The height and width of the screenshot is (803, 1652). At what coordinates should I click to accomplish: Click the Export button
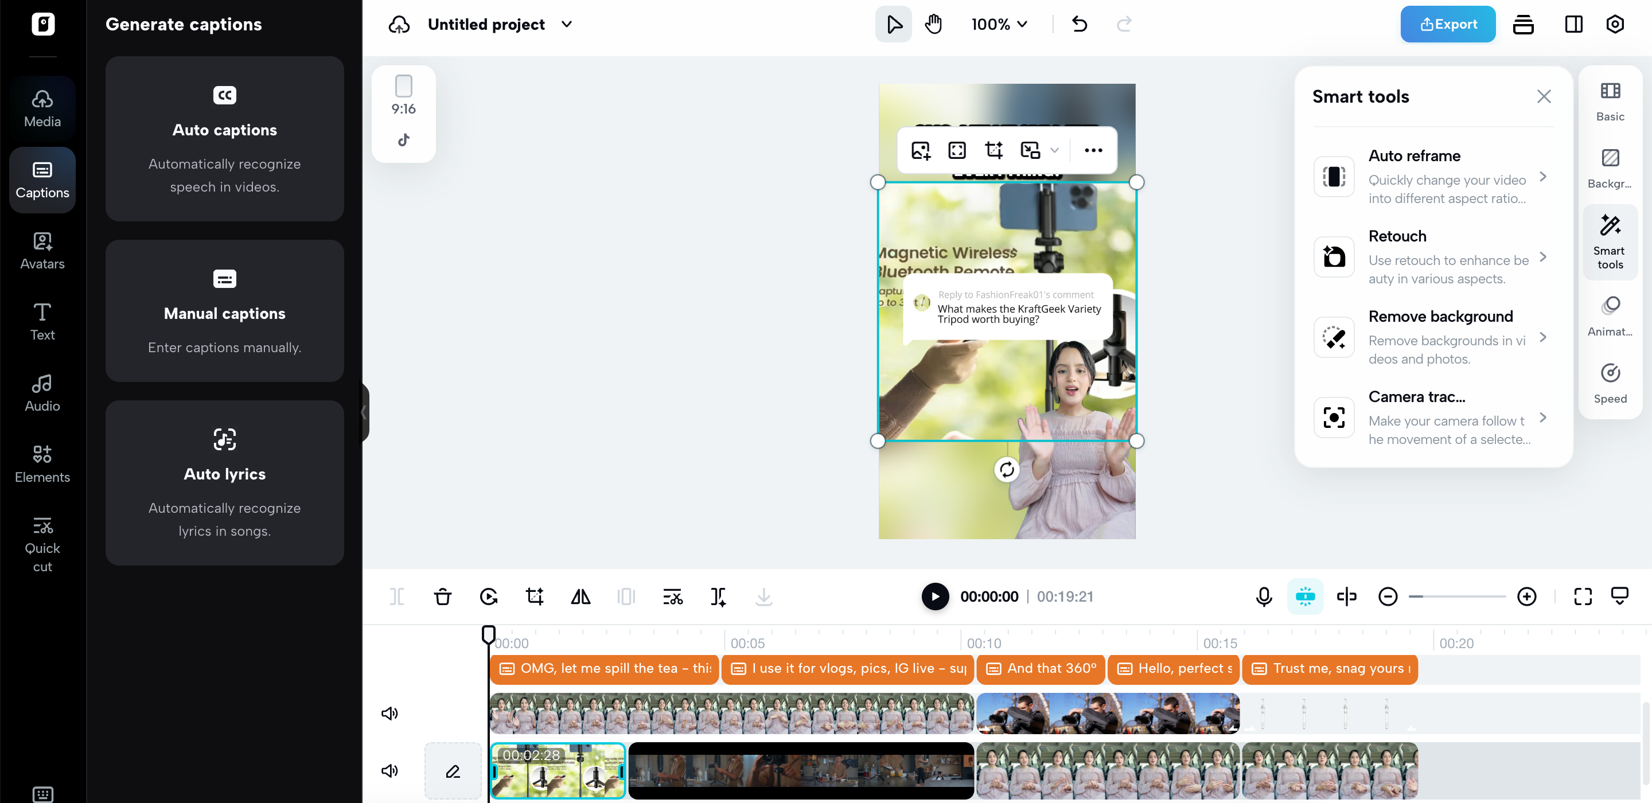click(x=1447, y=24)
